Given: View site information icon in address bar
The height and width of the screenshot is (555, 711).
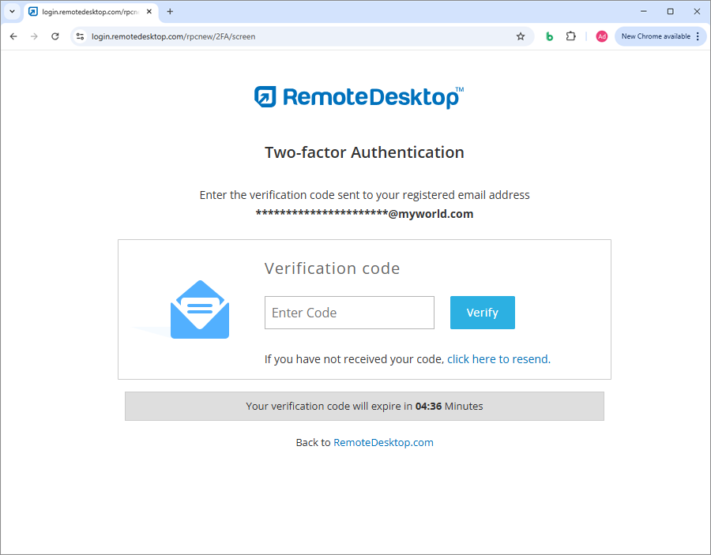Looking at the screenshot, I should tap(80, 36).
